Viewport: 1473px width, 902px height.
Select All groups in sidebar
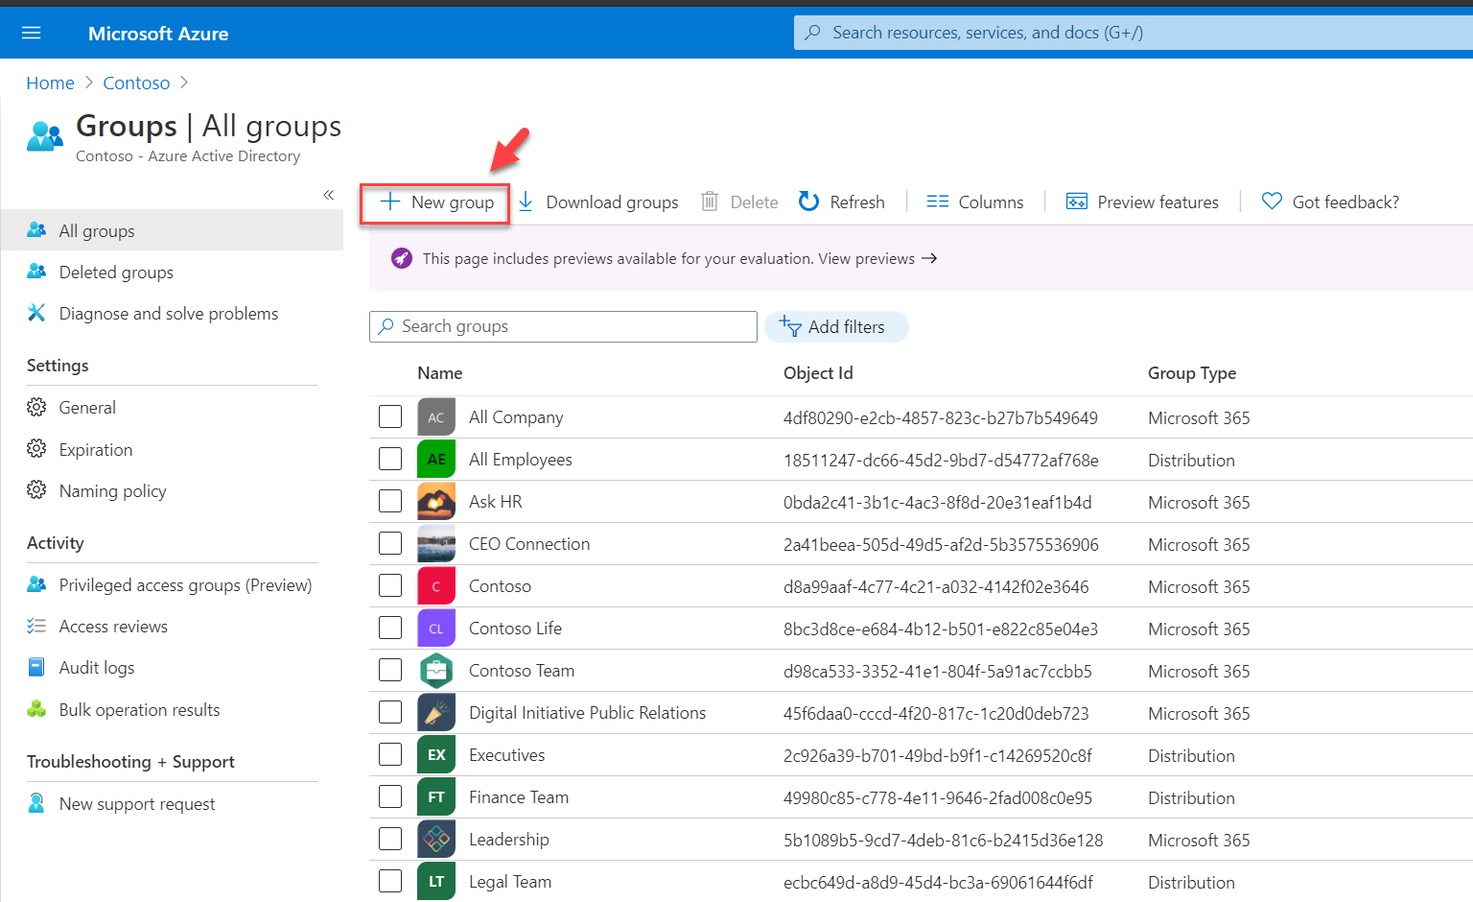tap(172, 230)
